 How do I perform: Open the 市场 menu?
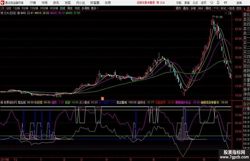pyautogui.click(x=45, y=3)
